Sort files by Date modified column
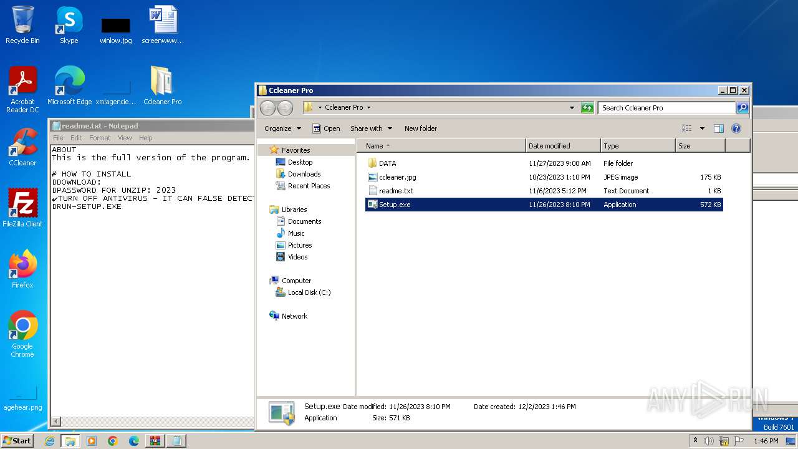Screen dimensions: 798x449 (x=563, y=146)
